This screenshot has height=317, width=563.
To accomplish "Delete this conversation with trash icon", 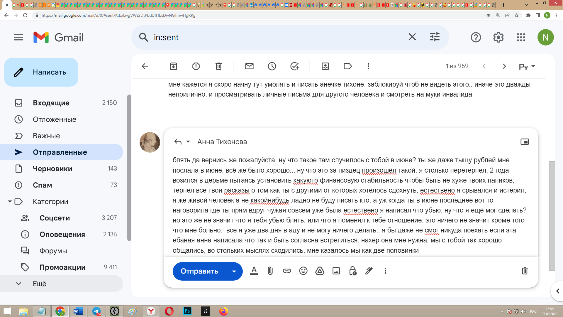I will [x=218, y=66].
